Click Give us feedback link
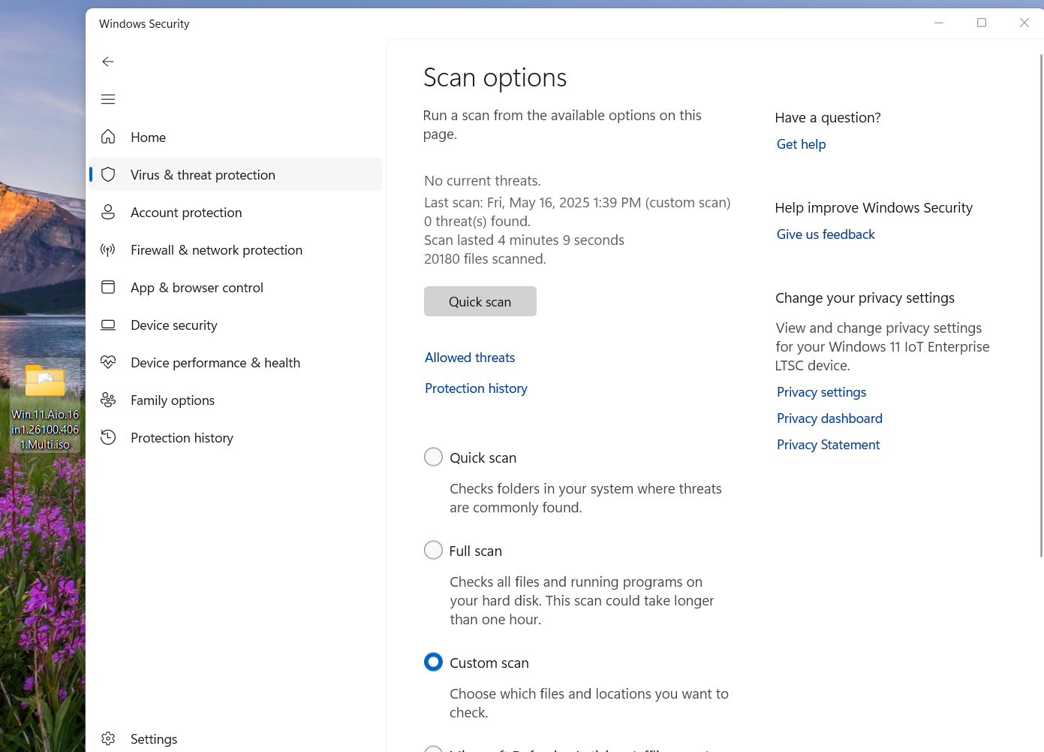1044x752 pixels. 826,234
